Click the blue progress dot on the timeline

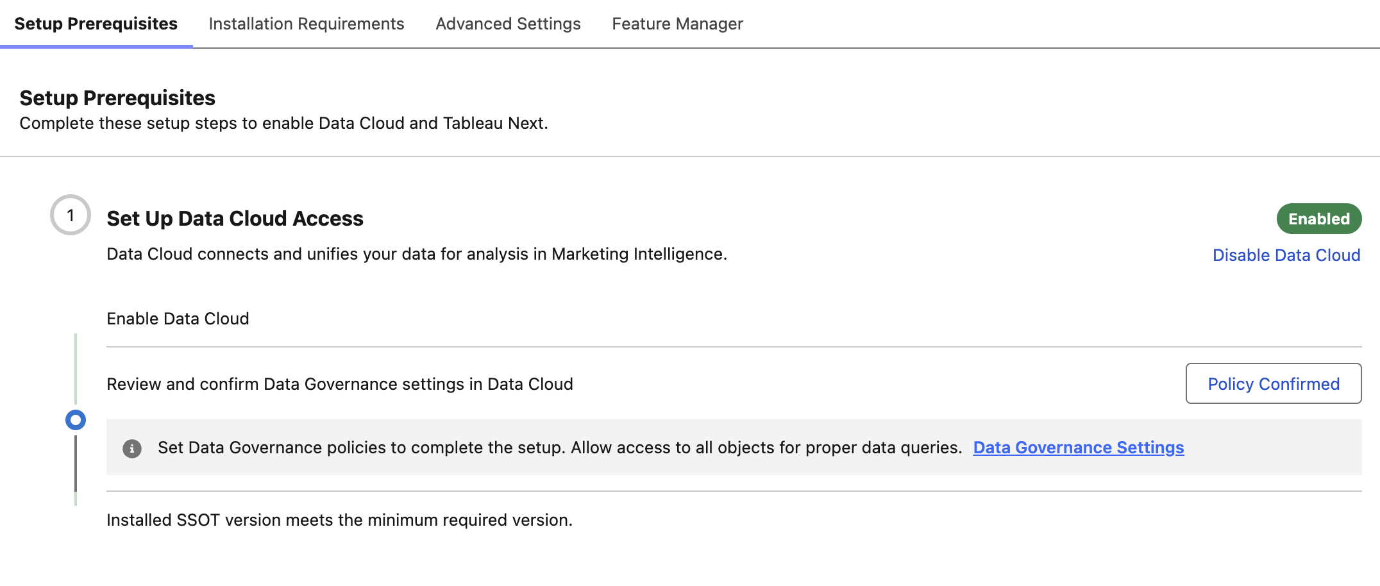76,420
